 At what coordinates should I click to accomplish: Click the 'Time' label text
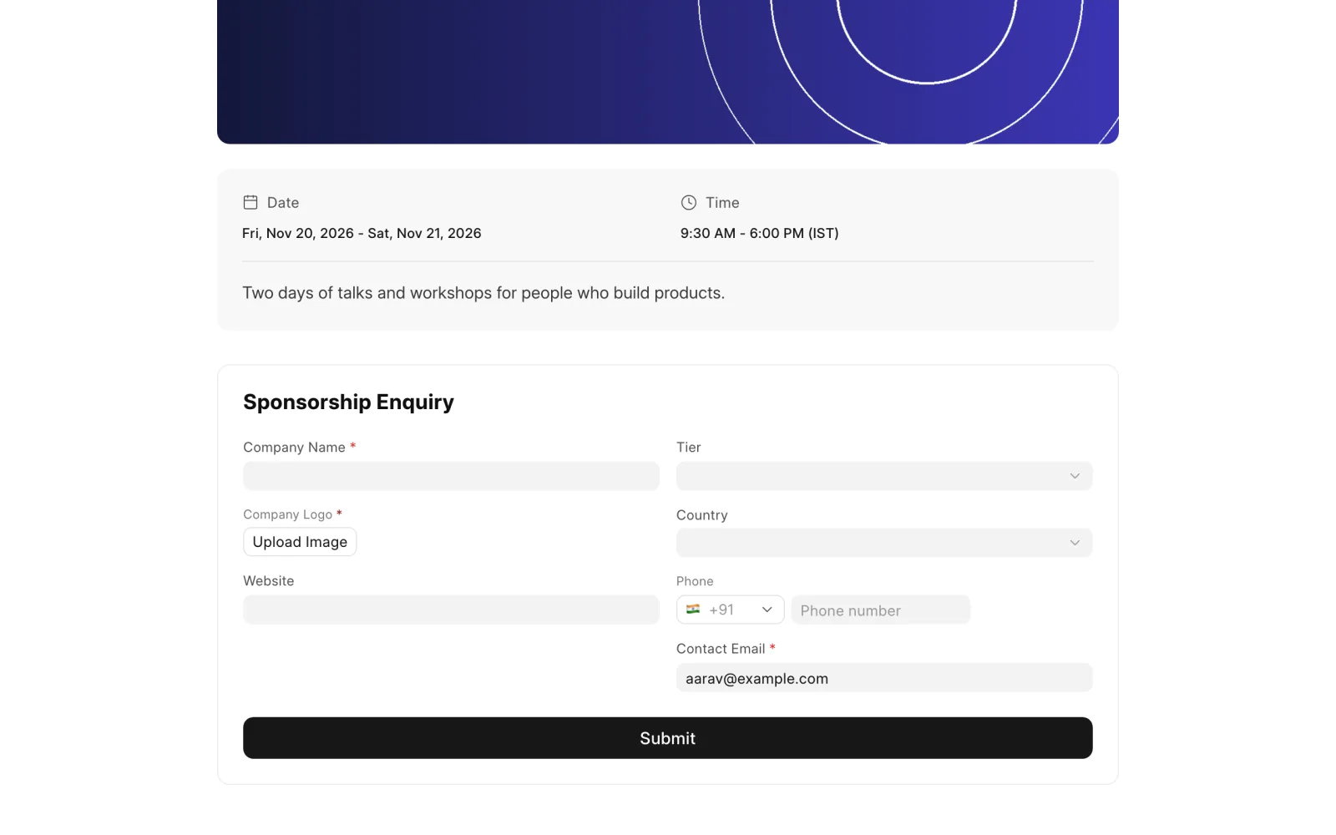pyautogui.click(x=722, y=203)
